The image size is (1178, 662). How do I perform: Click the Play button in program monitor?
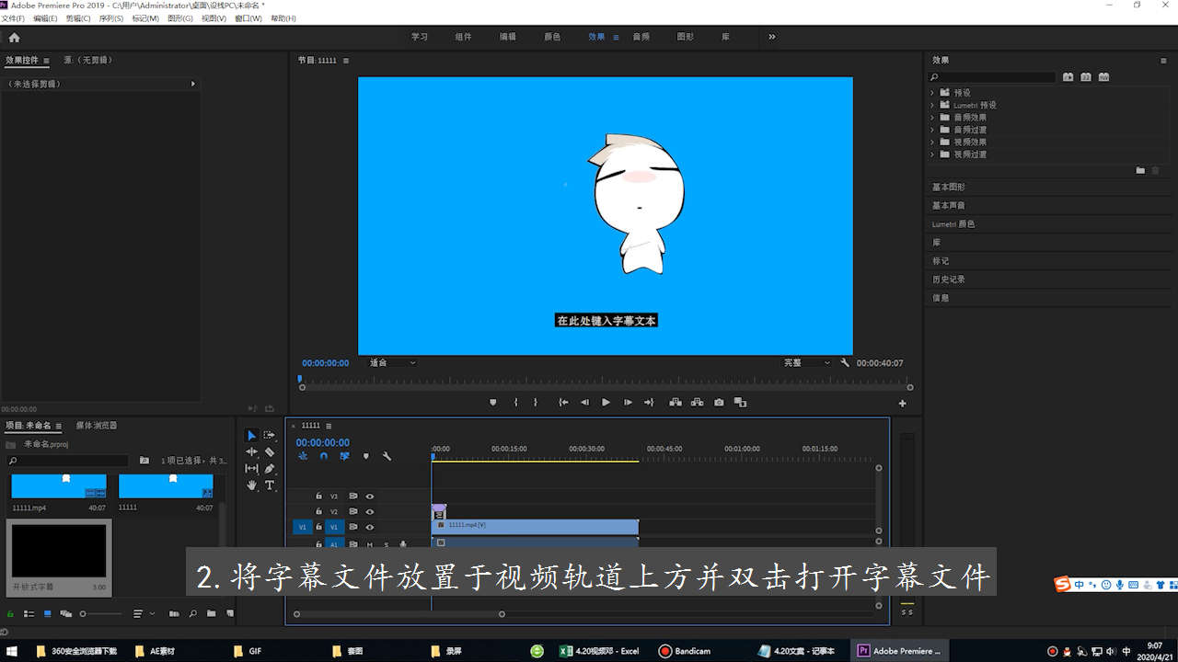point(606,402)
